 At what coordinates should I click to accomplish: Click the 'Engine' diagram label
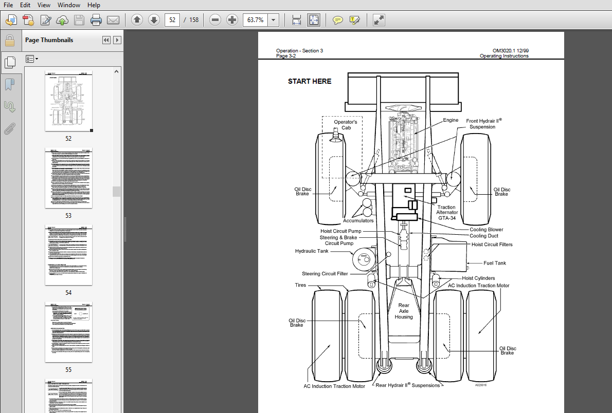coord(451,120)
